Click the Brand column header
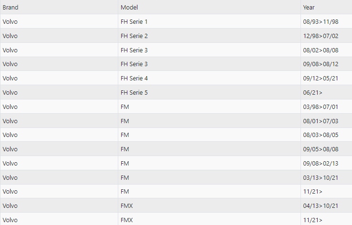The height and width of the screenshot is (225, 352). point(10,8)
